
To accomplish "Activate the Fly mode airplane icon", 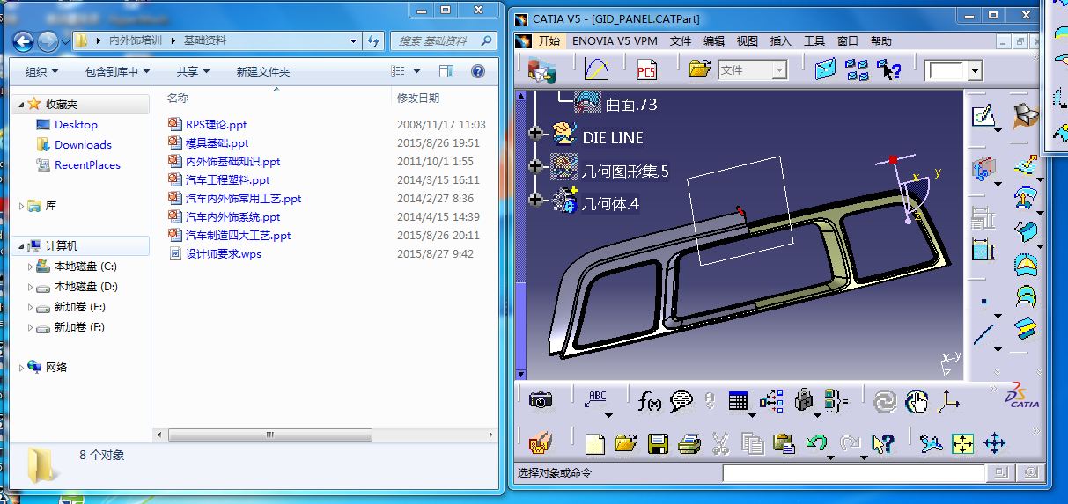I will 931,444.
